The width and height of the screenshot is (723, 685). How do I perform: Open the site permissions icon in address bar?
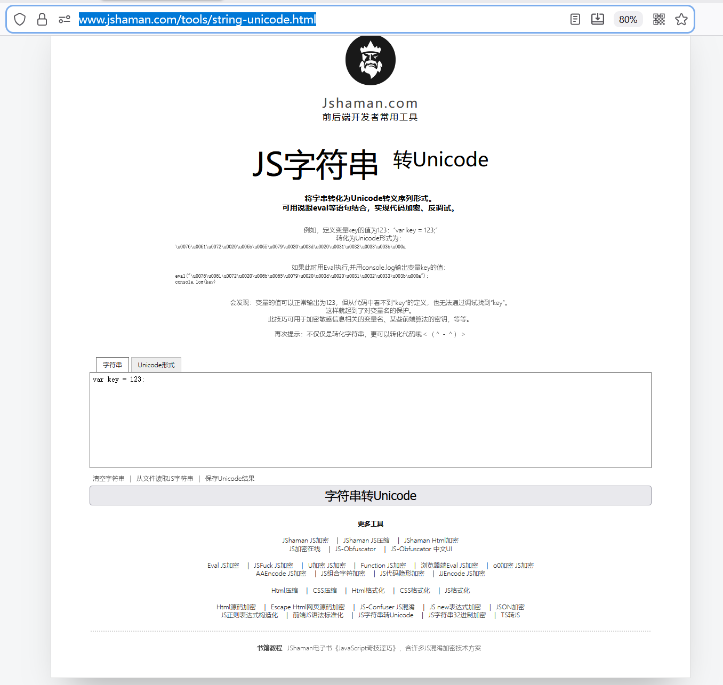(x=65, y=20)
